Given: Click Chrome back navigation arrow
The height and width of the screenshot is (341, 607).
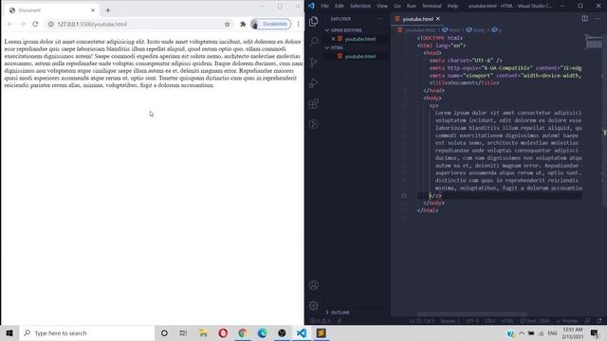Looking at the screenshot, I should [10, 24].
